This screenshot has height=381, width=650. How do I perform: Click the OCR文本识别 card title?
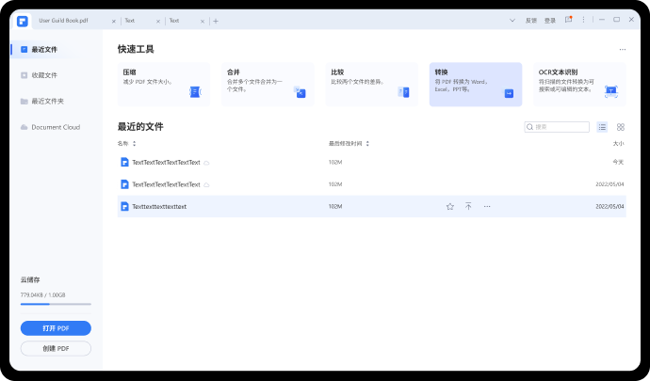(x=558, y=72)
